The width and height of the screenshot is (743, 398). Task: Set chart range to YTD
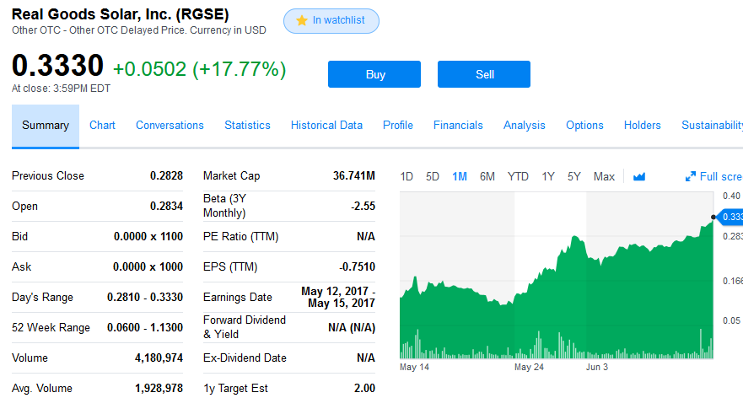click(x=518, y=176)
